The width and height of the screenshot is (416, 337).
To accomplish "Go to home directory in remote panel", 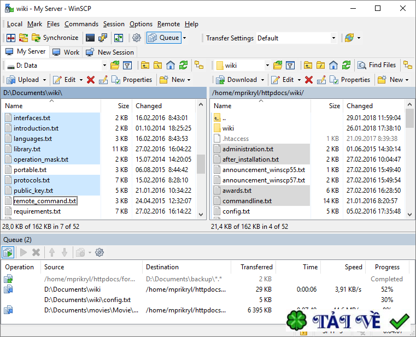I will point(334,65).
